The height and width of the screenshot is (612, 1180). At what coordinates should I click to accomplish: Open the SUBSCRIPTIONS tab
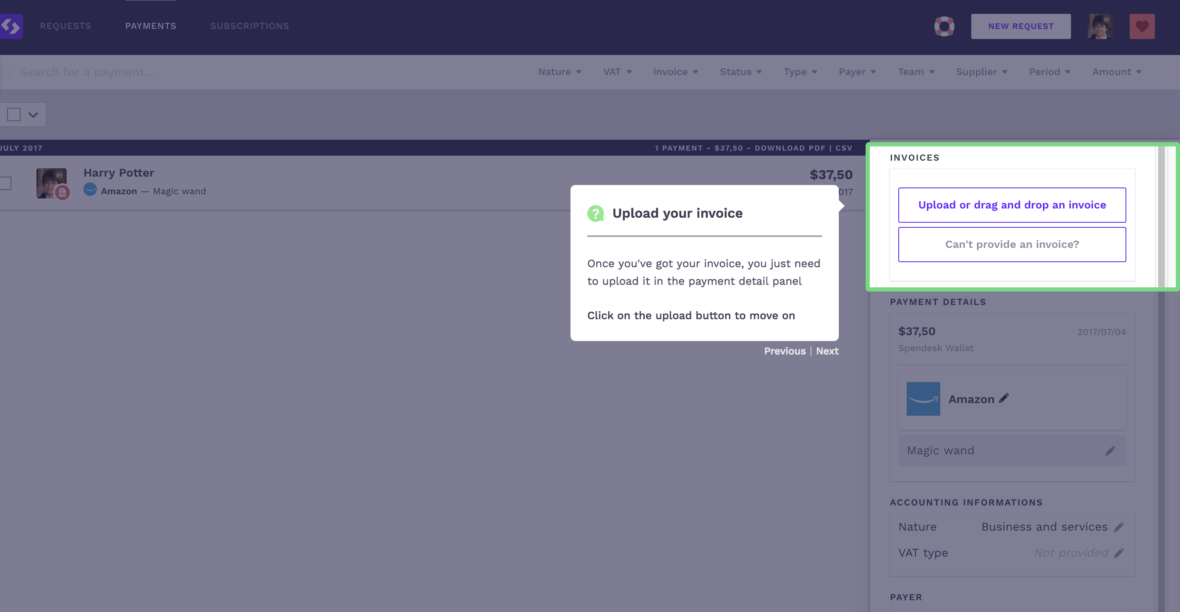click(249, 26)
